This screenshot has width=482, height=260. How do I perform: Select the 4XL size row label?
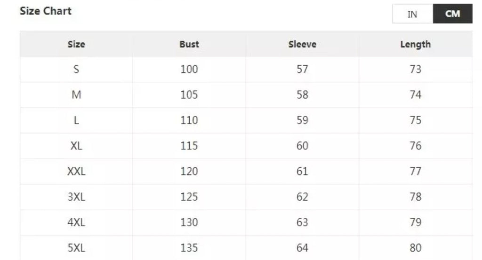tap(76, 222)
